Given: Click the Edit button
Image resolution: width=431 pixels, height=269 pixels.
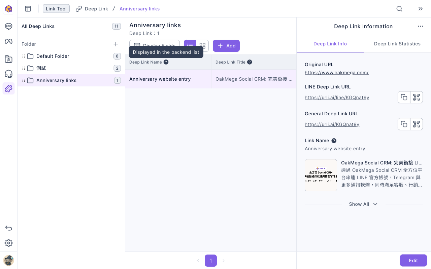Looking at the screenshot, I should coord(413,261).
